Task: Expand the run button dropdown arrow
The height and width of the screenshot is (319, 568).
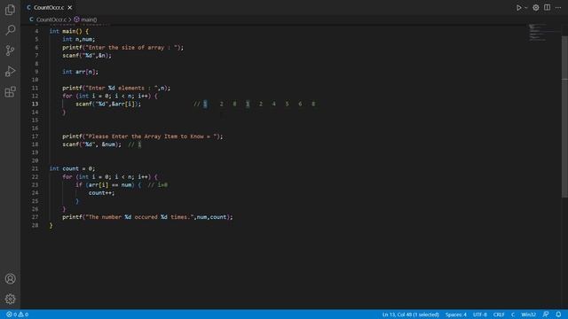Action: click(525, 8)
